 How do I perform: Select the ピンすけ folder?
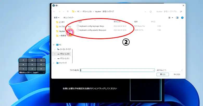pyautogui.click(x=60, y=22)
